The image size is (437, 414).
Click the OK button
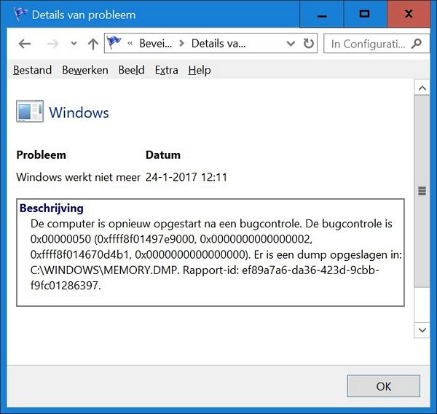coord(384,386)
